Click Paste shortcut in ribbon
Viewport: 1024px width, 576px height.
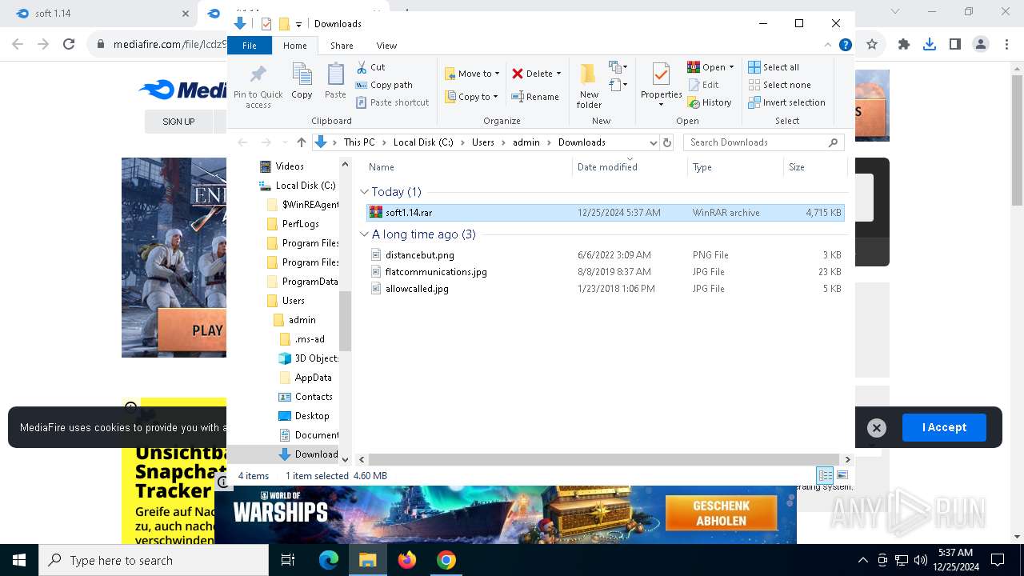point(392,102)
